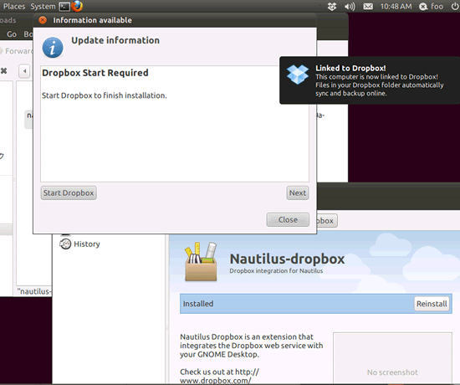The width and height of the screenshot is (460, 385).
Task: Open the foo user menu
Action: click(x=431, y=7)
